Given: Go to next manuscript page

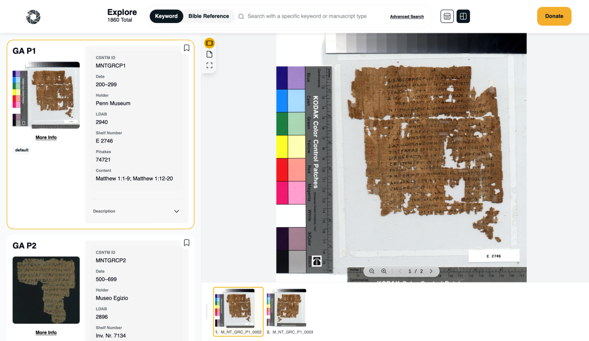Looking at the screenshot, I should coord(431,271).
